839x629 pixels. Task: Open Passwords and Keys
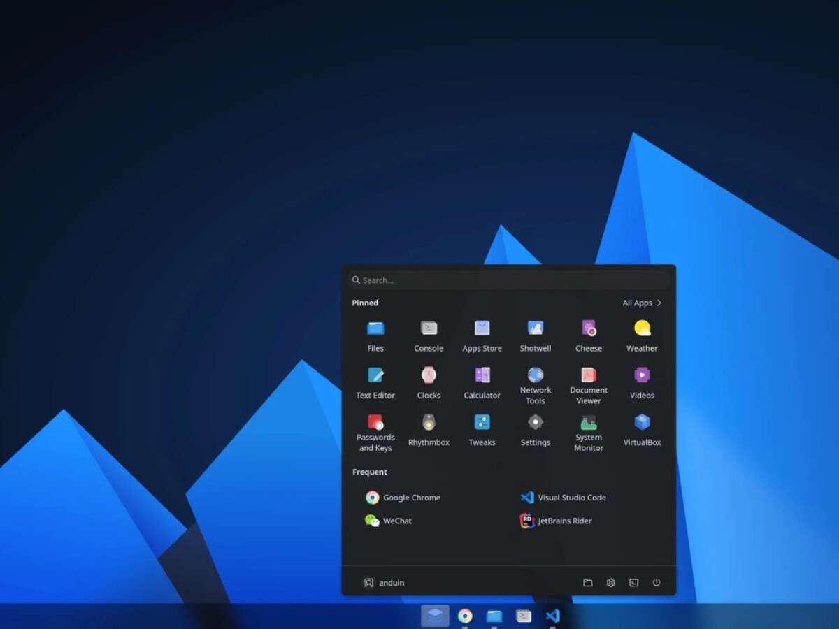pos(375,431)
